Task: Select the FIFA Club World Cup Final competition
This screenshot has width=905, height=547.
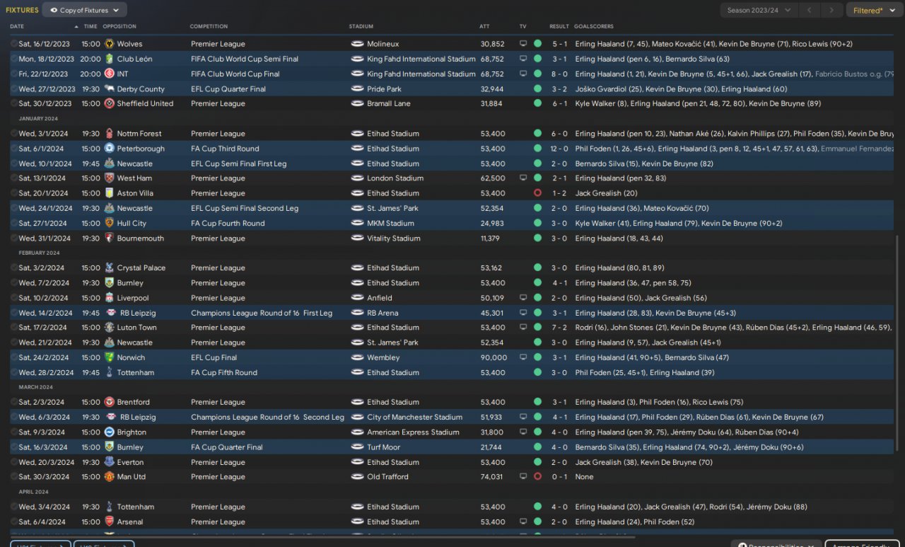Action: click(x=235, y=74)
